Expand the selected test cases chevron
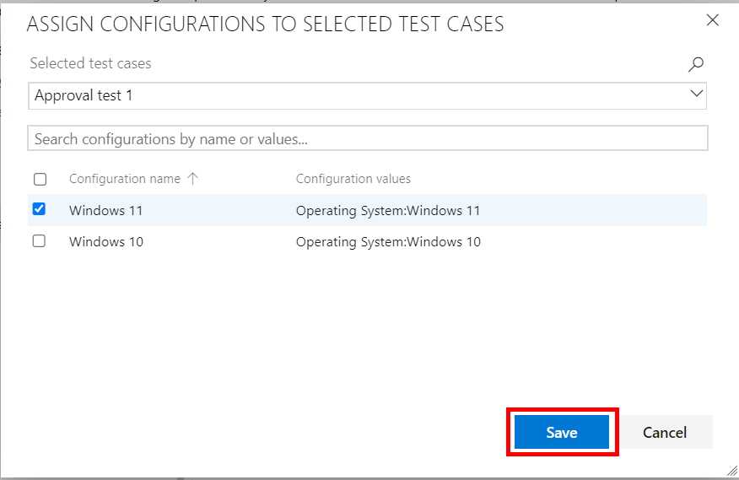The height and width of the screenshot is (480, 739). point(697,94)
